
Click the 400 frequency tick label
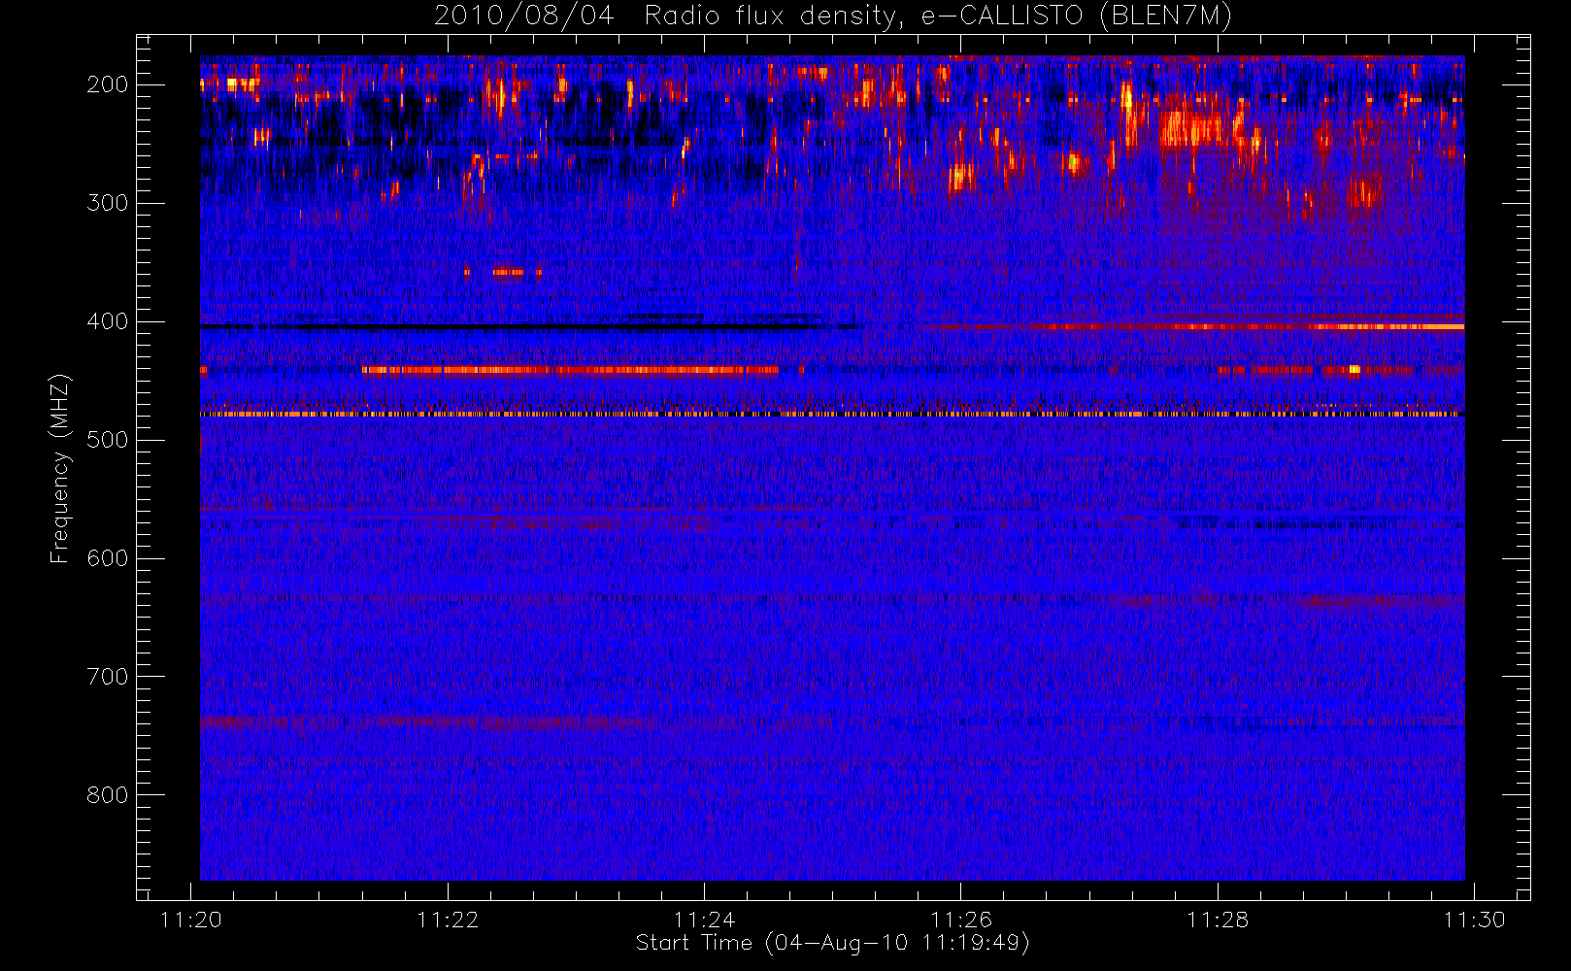[107, 321]
